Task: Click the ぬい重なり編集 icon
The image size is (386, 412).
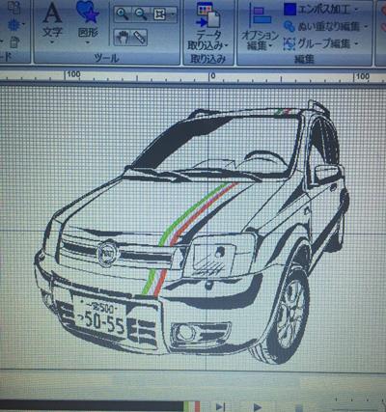Action: tap(289, 27)
